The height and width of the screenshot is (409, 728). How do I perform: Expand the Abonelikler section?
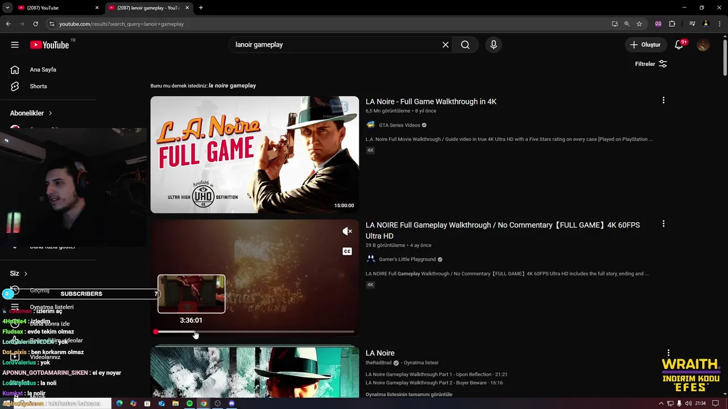click(x=31, y=113)
